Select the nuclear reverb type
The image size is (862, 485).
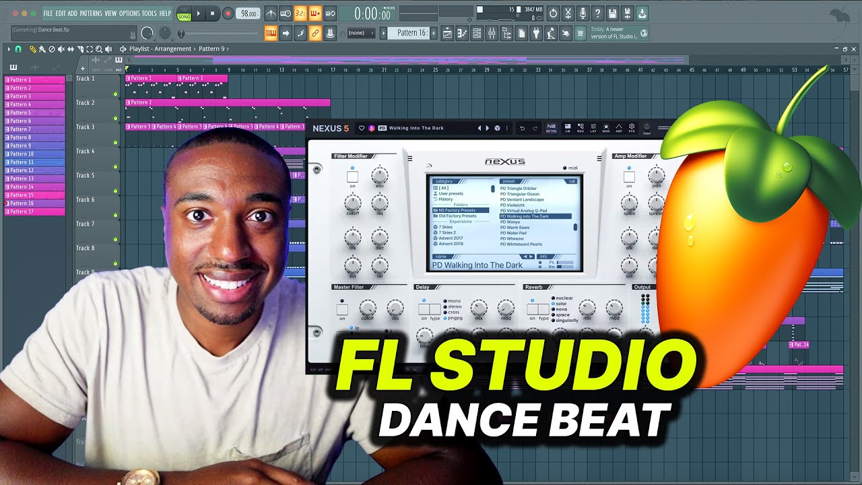[564, 298]
